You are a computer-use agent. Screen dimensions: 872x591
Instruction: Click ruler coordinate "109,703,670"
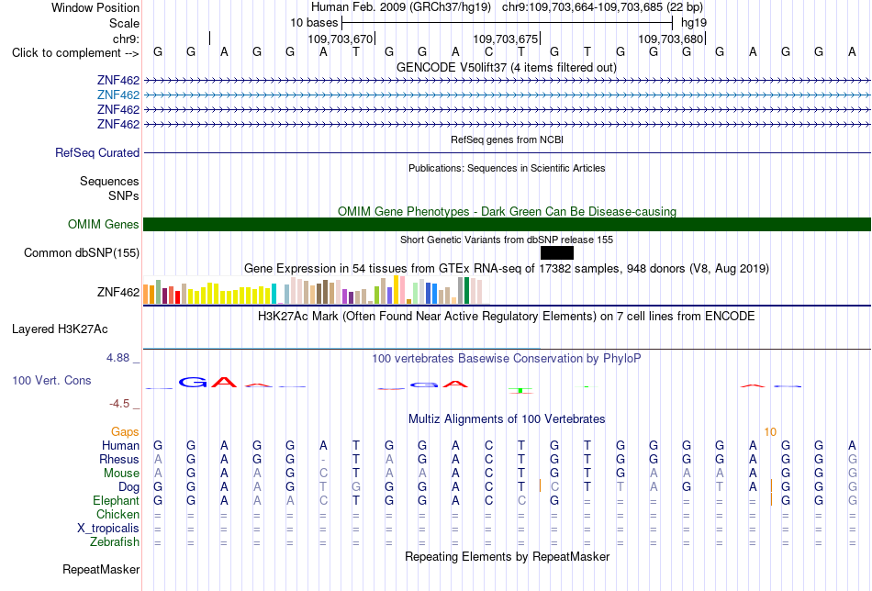click(340, 39)
